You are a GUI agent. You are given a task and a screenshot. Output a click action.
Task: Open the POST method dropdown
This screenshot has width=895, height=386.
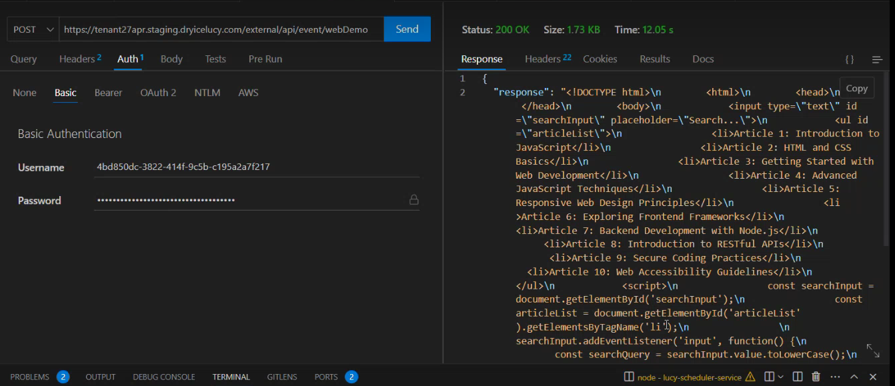coord(33,29)
